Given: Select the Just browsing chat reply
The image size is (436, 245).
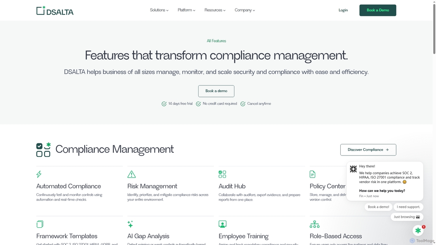Looking at the screenshot, I should click(x=407, y=217).
